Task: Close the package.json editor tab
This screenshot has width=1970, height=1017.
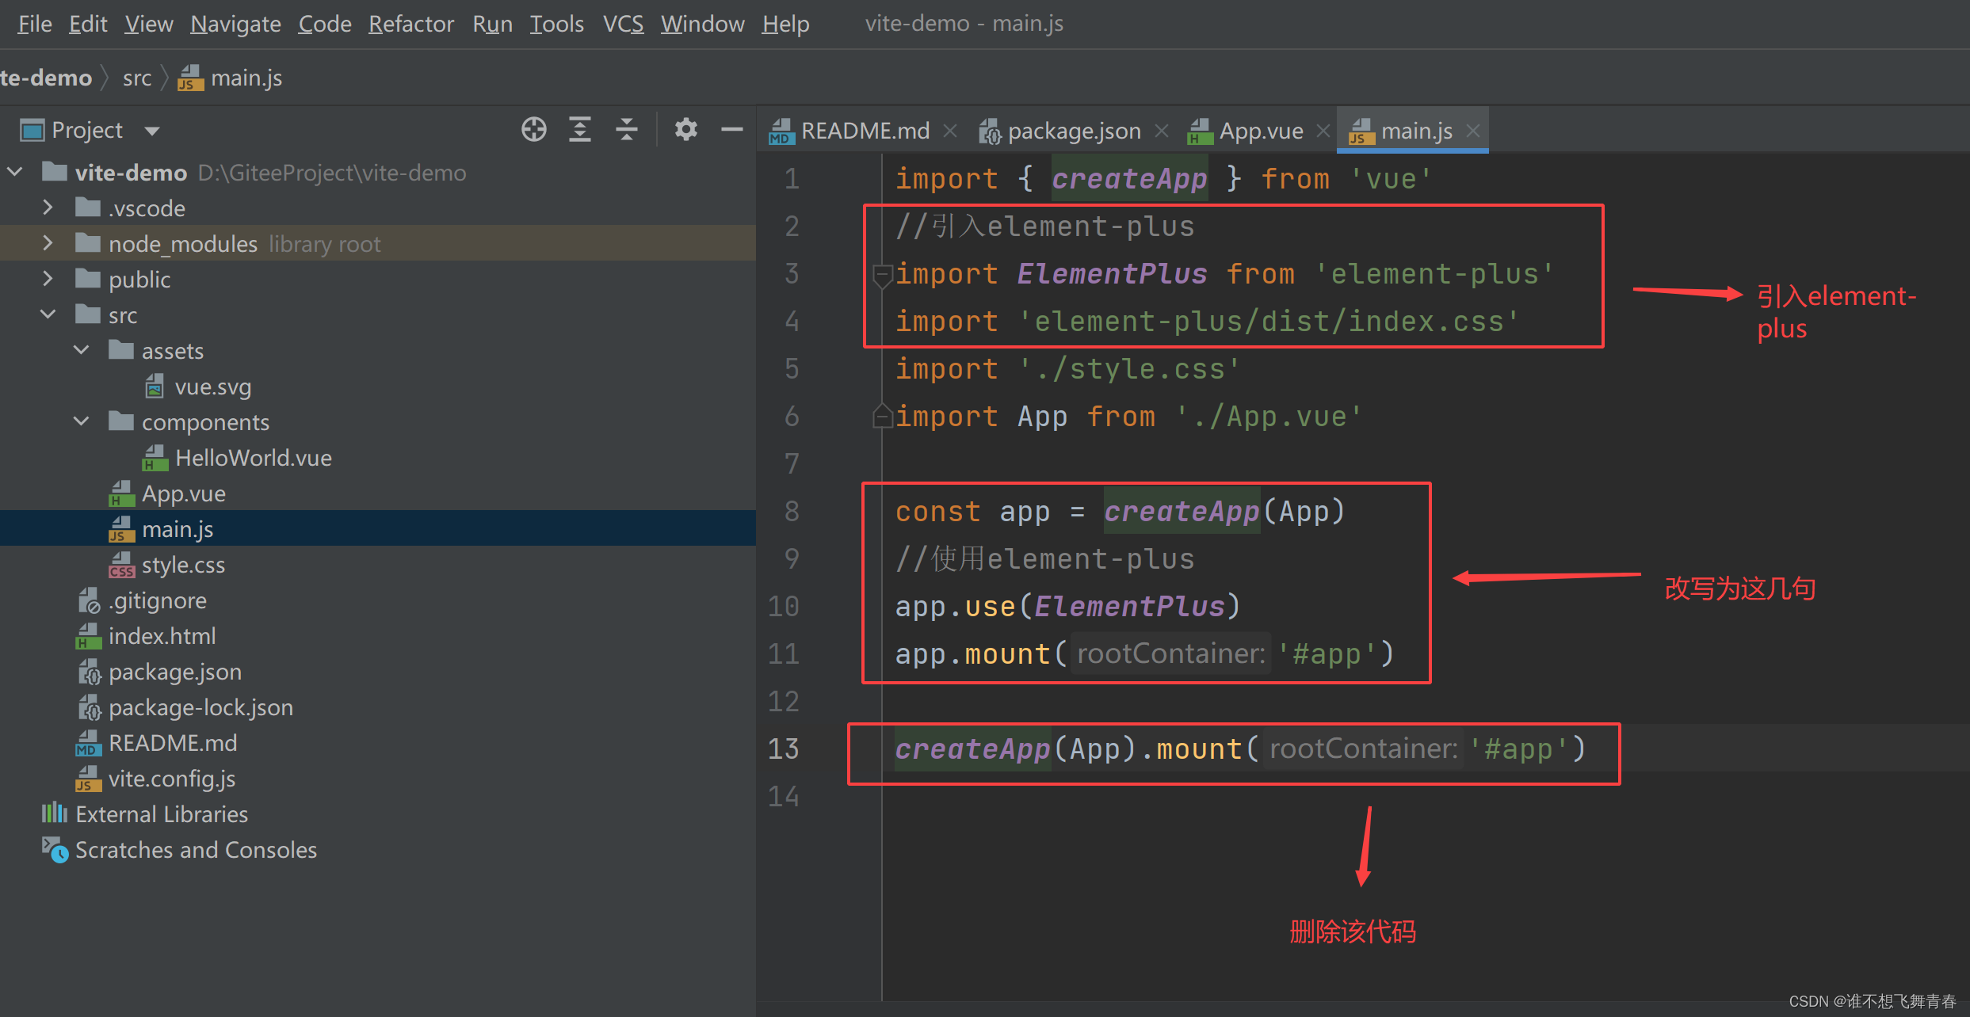Action: tap(1162, 131)
